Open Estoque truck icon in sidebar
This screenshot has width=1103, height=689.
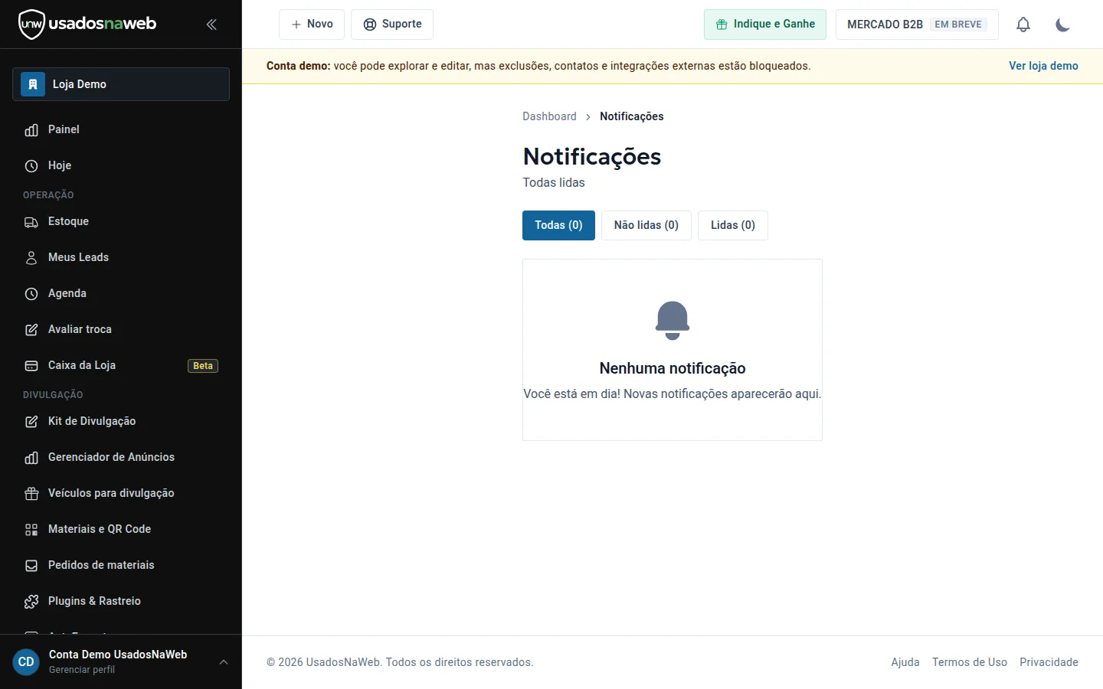click(x=31, y=222)
